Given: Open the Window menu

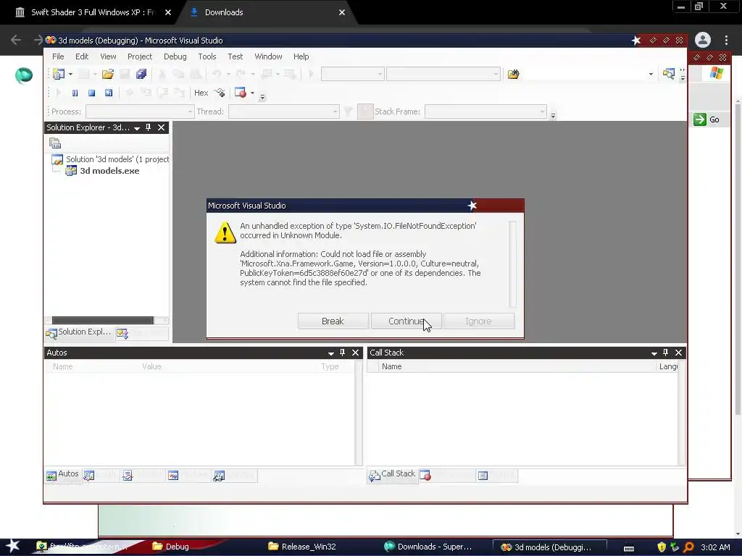Looking at the screenshot, I should (x=268, y=56).
